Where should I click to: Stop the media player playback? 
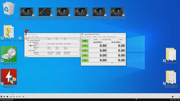[7, 96]
